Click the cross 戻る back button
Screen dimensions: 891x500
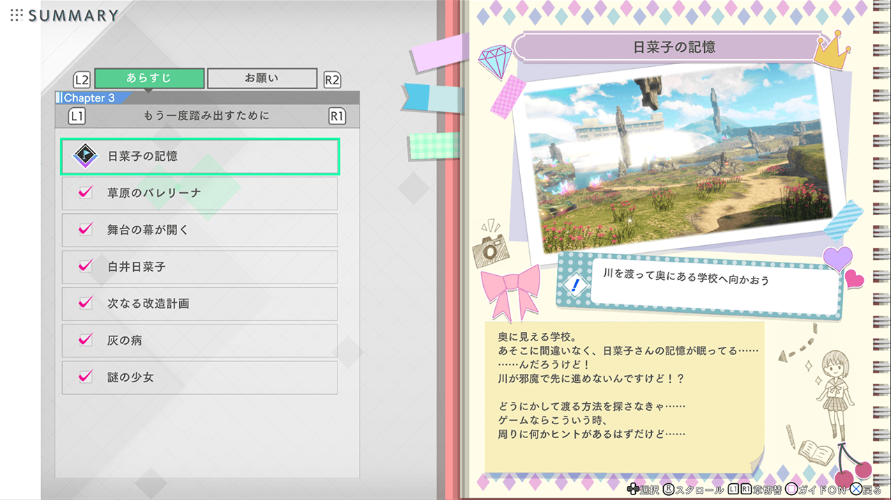click(x=866, y=490)
